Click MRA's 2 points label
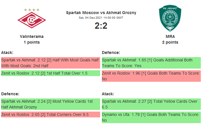 (170, 42)
